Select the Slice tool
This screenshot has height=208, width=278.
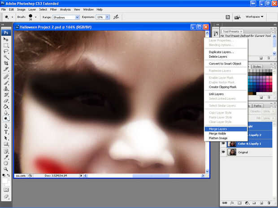(x=6, y=69)
